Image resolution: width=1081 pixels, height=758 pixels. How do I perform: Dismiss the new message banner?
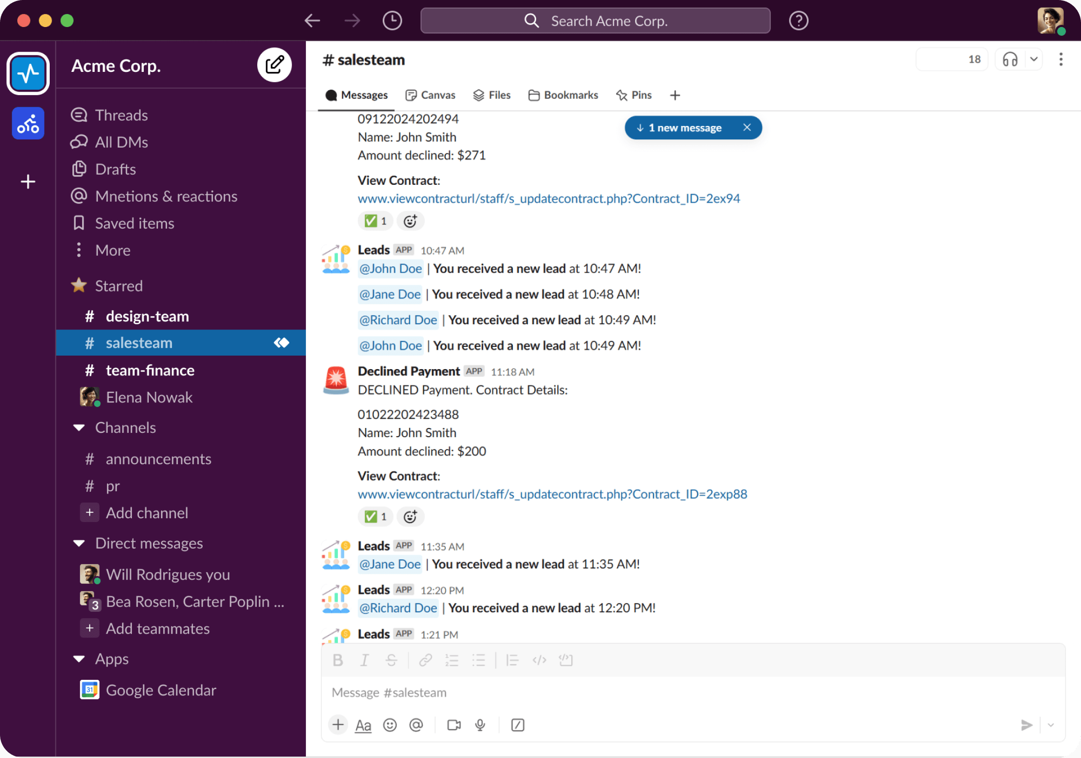[747, 127]
